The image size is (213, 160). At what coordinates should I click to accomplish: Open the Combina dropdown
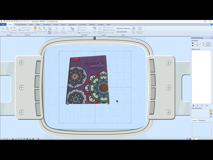tap(82, 28)
